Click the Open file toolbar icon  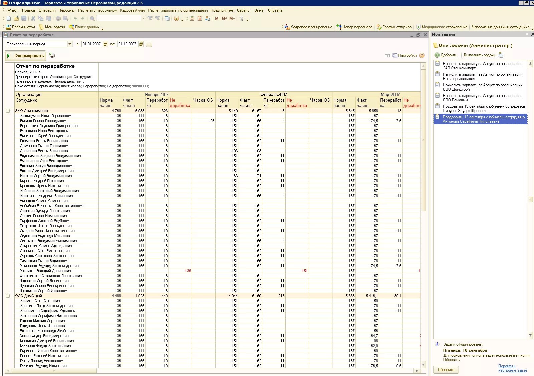[16, 19]
